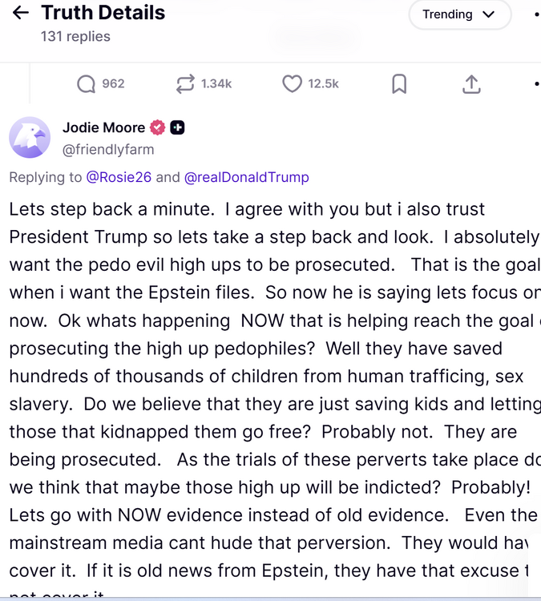Bookmark this truth
Screen dimensions: 541x601
coord(399,83)
